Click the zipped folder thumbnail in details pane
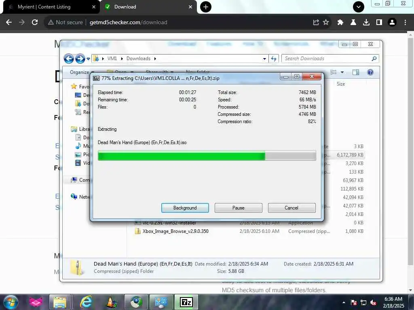This screenshot has height=310, width=414. 77,267
